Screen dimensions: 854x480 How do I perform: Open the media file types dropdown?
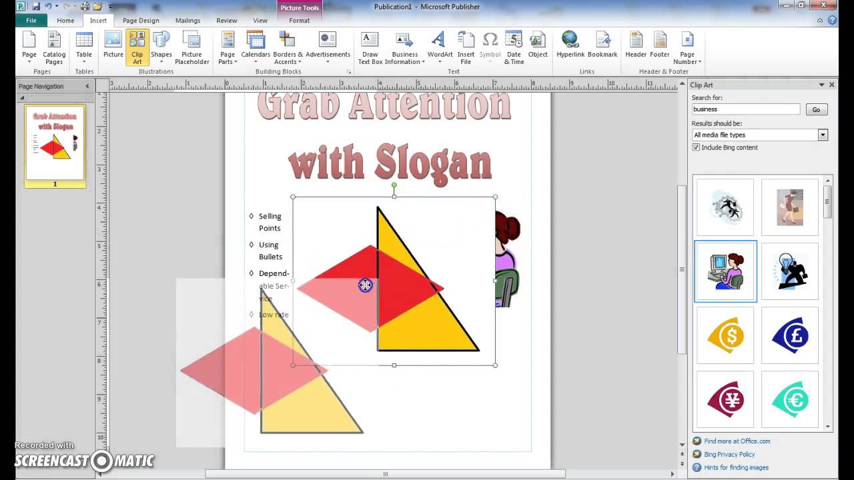[823, 135]
